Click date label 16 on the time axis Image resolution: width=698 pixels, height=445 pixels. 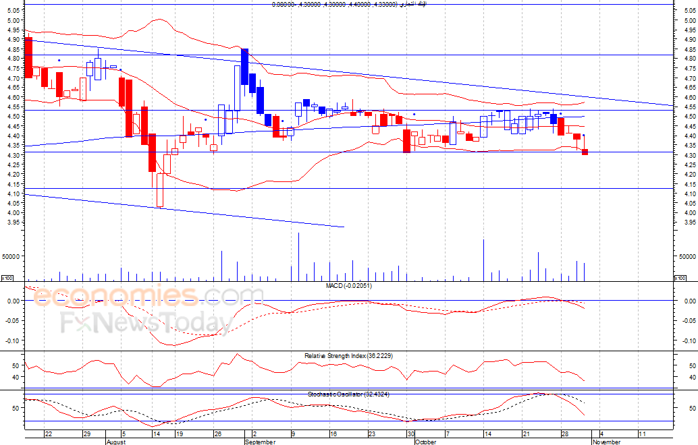point(333,434)
